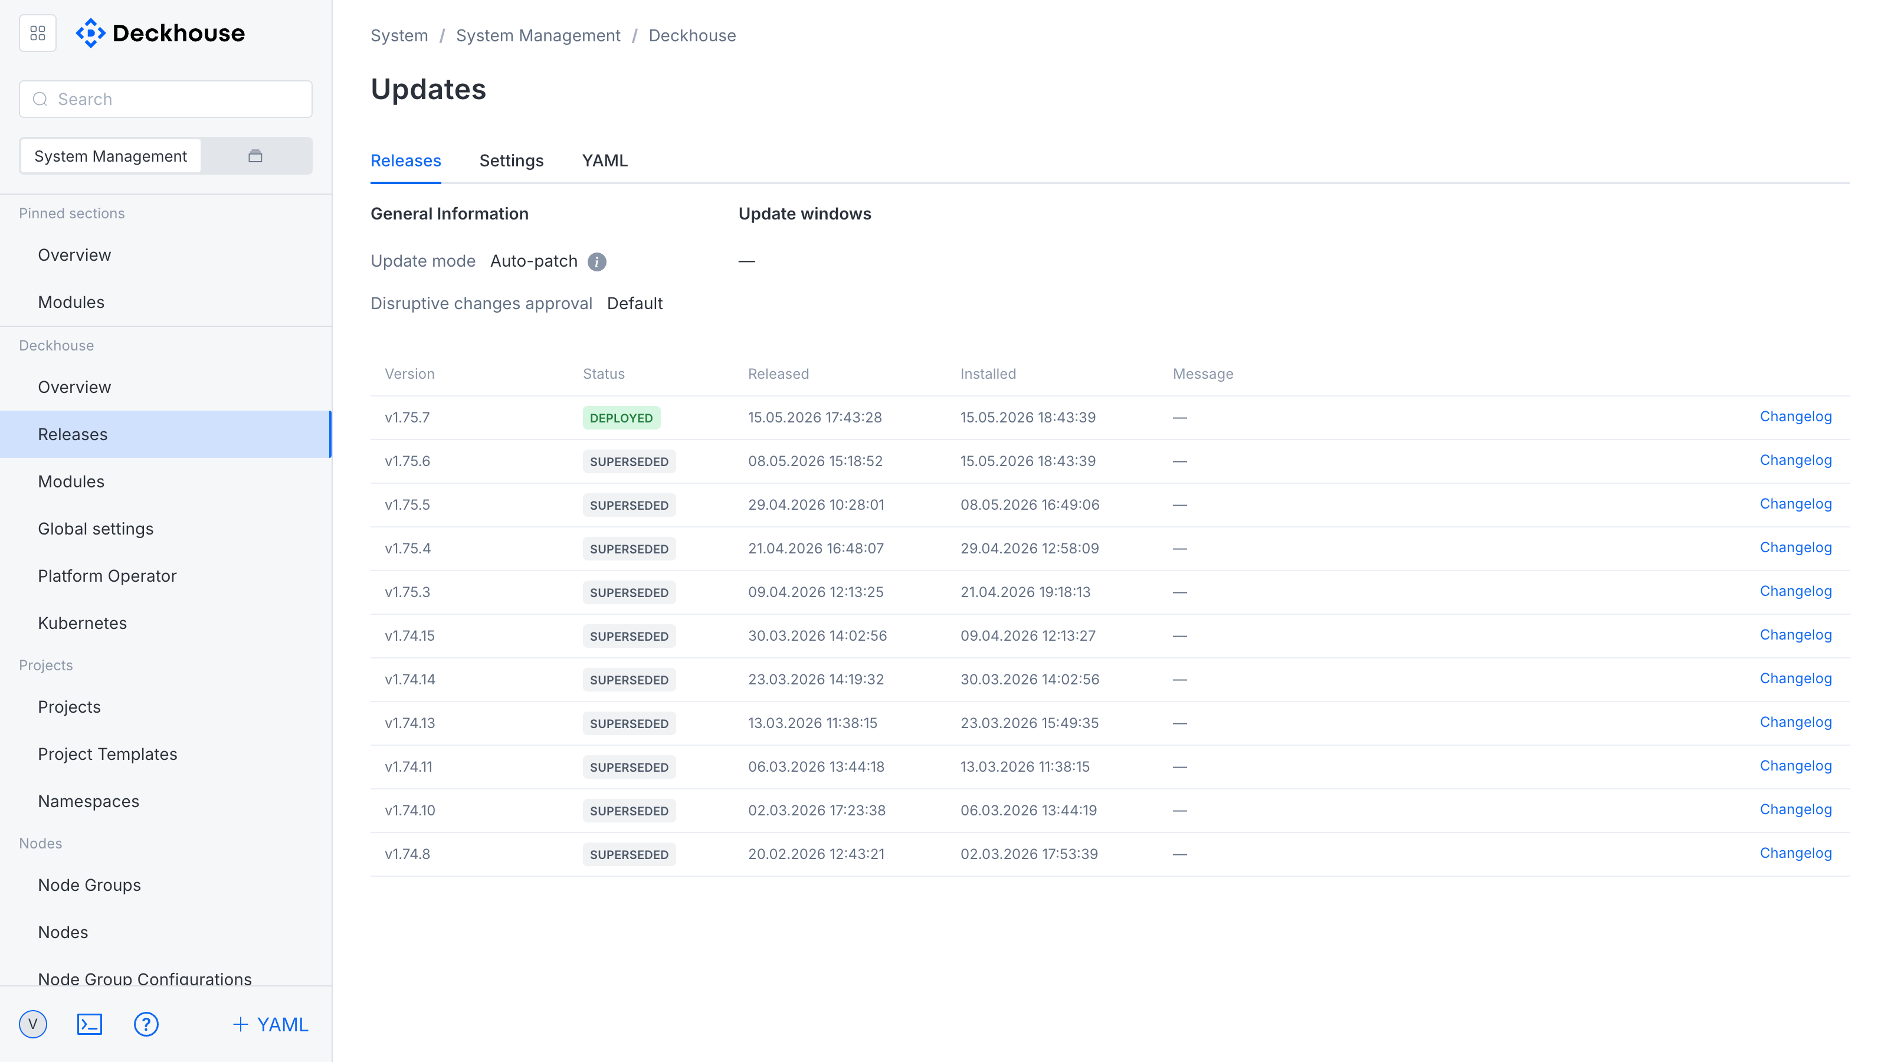Open Changelog for v1.75.6
Viewport: 1888px width, 1062px height.
tap(1795, 460)
